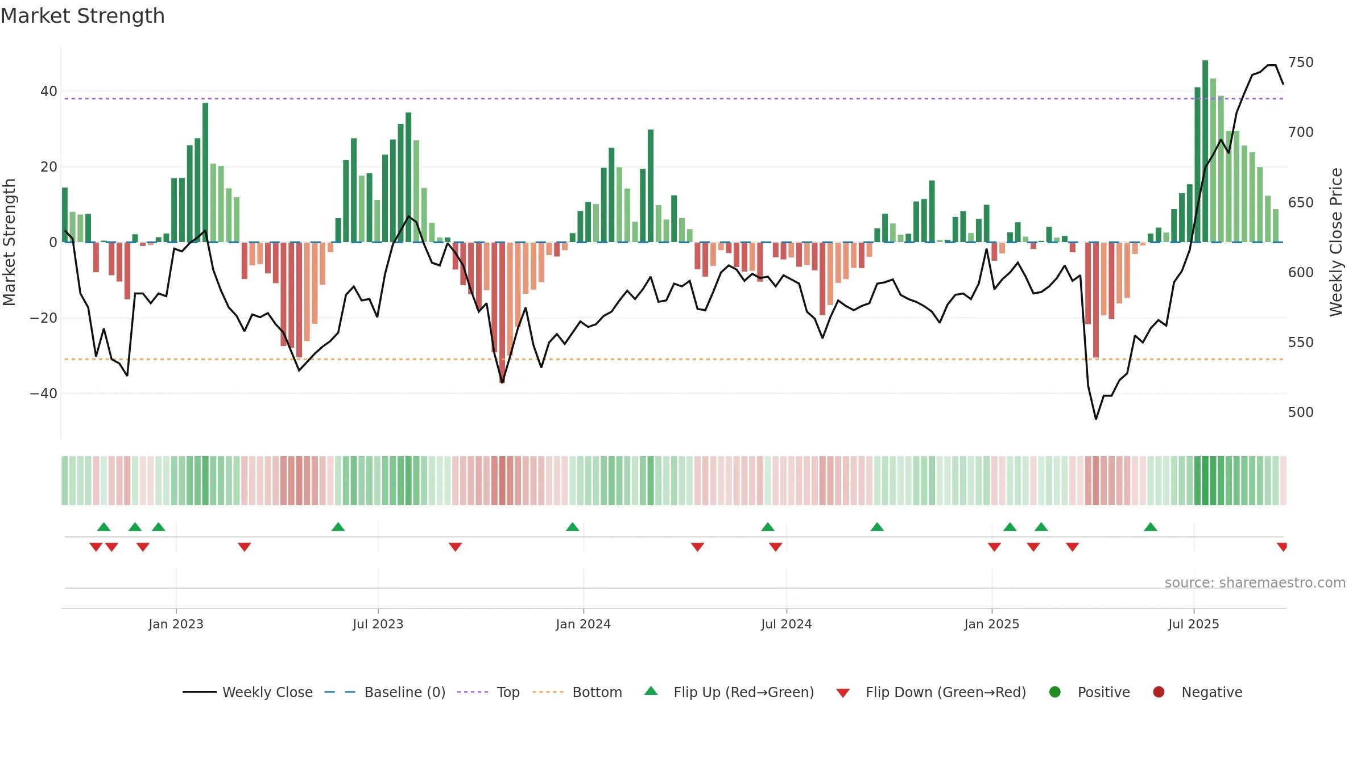This screenshot has height=767, width=1365.
Task: Click the Jul 2023 axis label
Action: (378, 624)
